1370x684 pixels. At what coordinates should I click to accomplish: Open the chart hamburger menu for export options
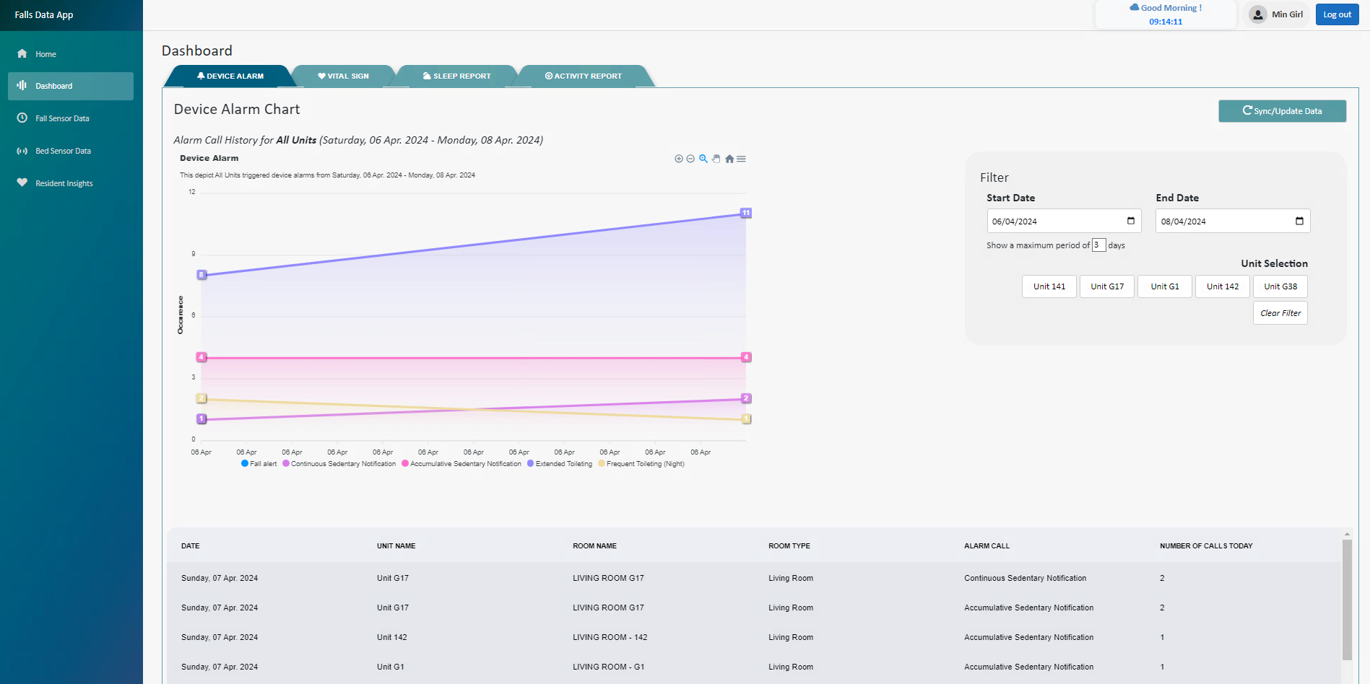point(741,159)
